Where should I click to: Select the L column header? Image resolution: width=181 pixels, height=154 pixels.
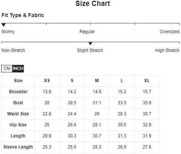(122, 81)
